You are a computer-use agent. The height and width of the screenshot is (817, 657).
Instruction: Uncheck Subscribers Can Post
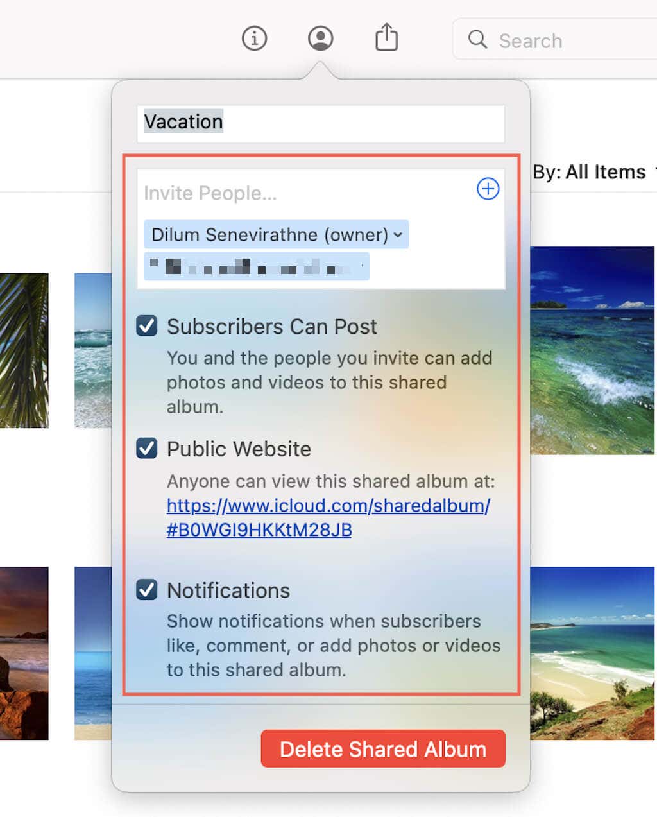point(147,326)
